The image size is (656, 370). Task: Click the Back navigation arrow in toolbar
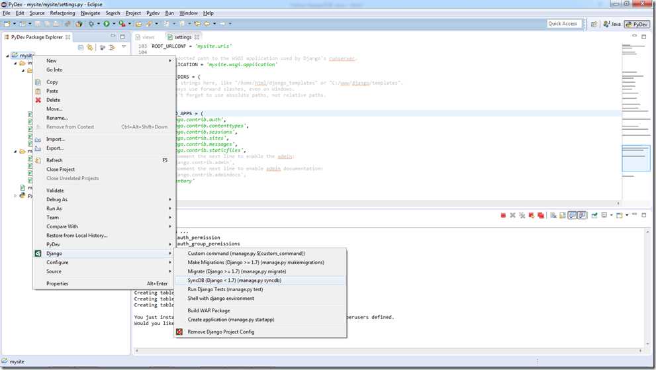pos(207,24)
